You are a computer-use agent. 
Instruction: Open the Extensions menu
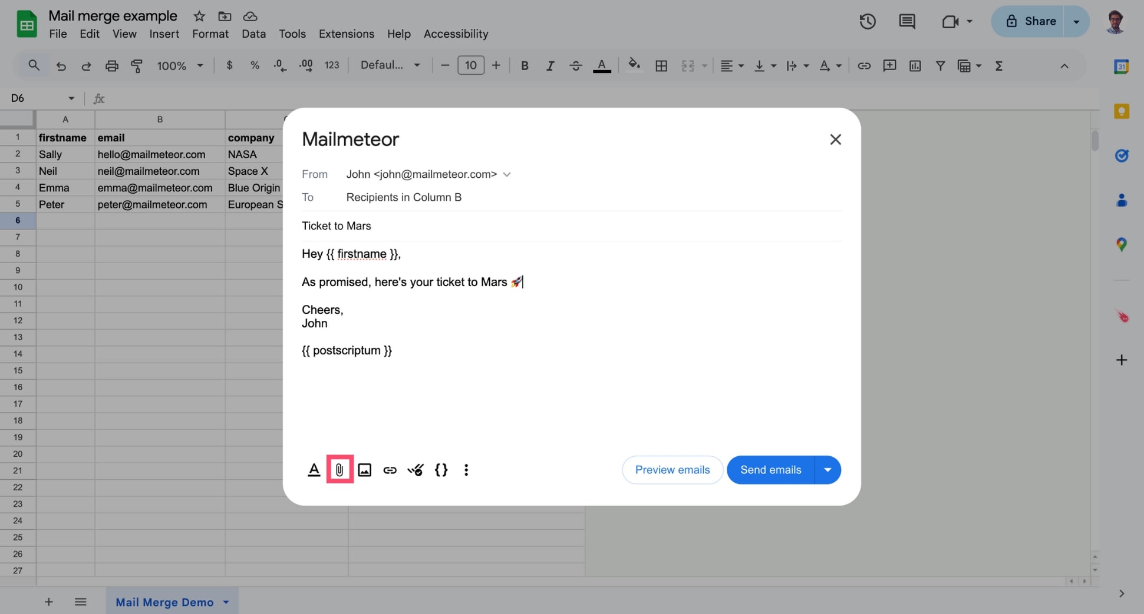pyautogui.click(x=347, y=34)
